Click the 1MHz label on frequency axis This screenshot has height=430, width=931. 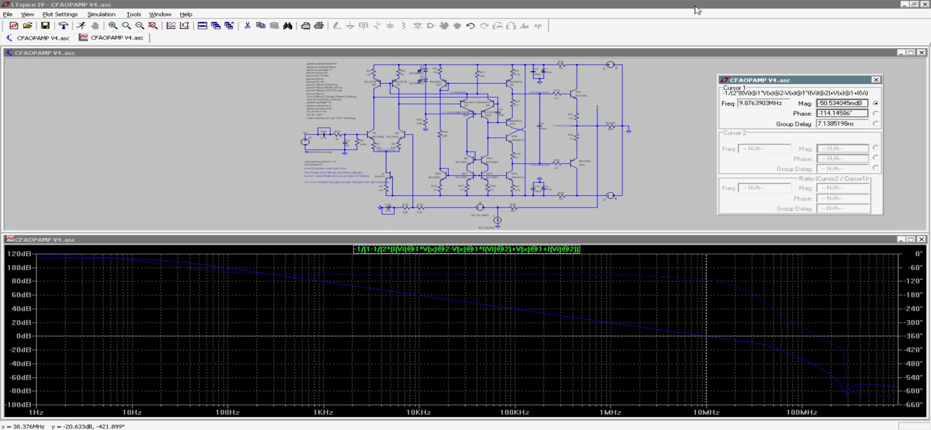610,412
